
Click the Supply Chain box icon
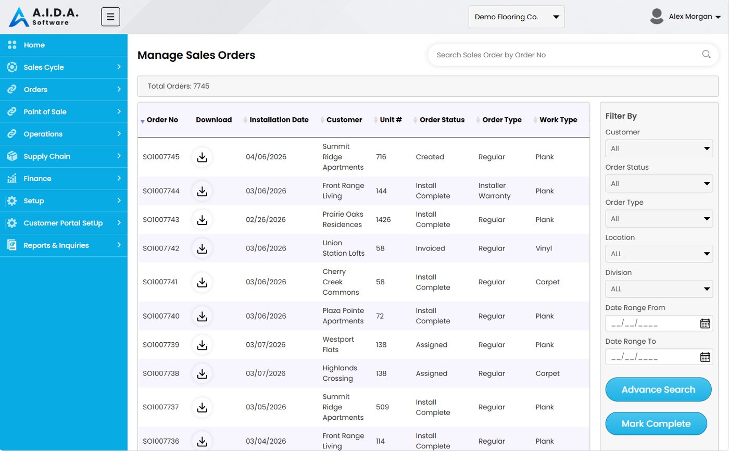[12, 156]
